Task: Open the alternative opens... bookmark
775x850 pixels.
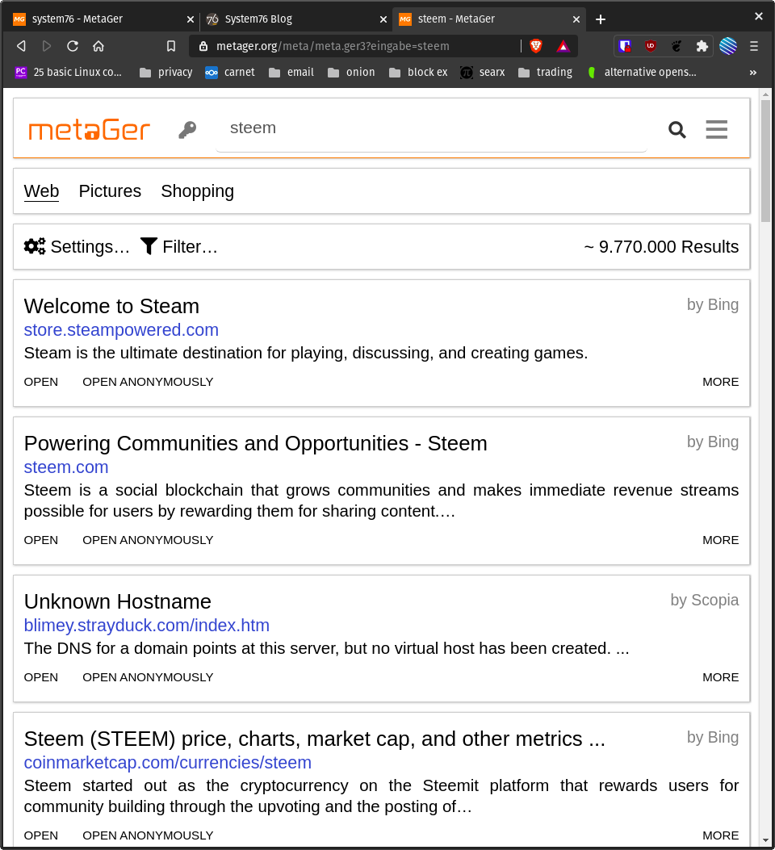Action: [642, 72]
